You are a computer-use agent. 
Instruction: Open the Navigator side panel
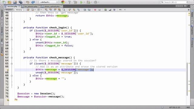pyautogui.click(x=2, y=15)
